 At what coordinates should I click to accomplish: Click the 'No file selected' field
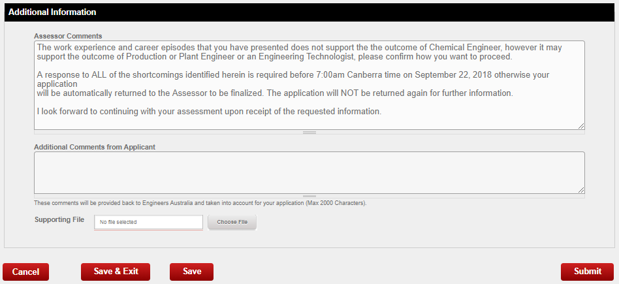pos(148,222)
